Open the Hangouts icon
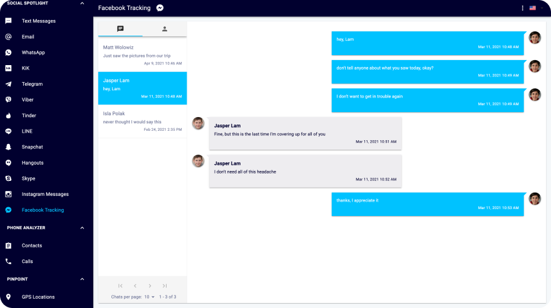Image resolution: width=551 pixels, height=308 pixels. 8,163
